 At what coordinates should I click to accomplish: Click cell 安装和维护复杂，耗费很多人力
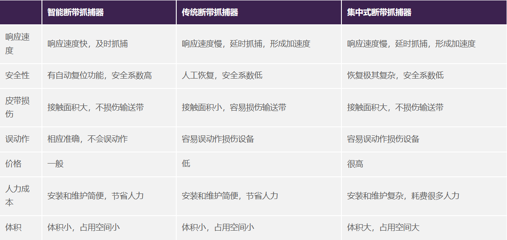coord(424,196)
